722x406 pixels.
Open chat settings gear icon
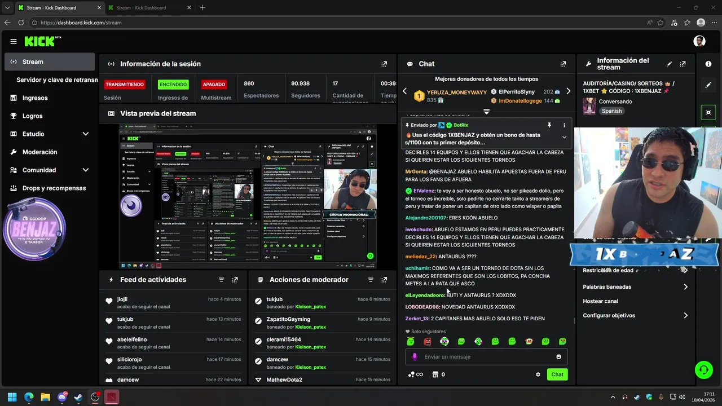point(538,374)
